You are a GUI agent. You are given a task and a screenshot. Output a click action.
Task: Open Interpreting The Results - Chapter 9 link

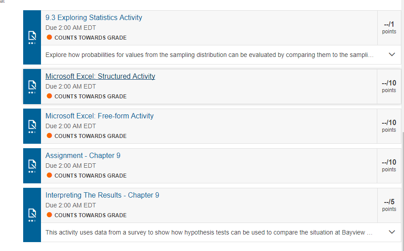(x=102, y=195)
